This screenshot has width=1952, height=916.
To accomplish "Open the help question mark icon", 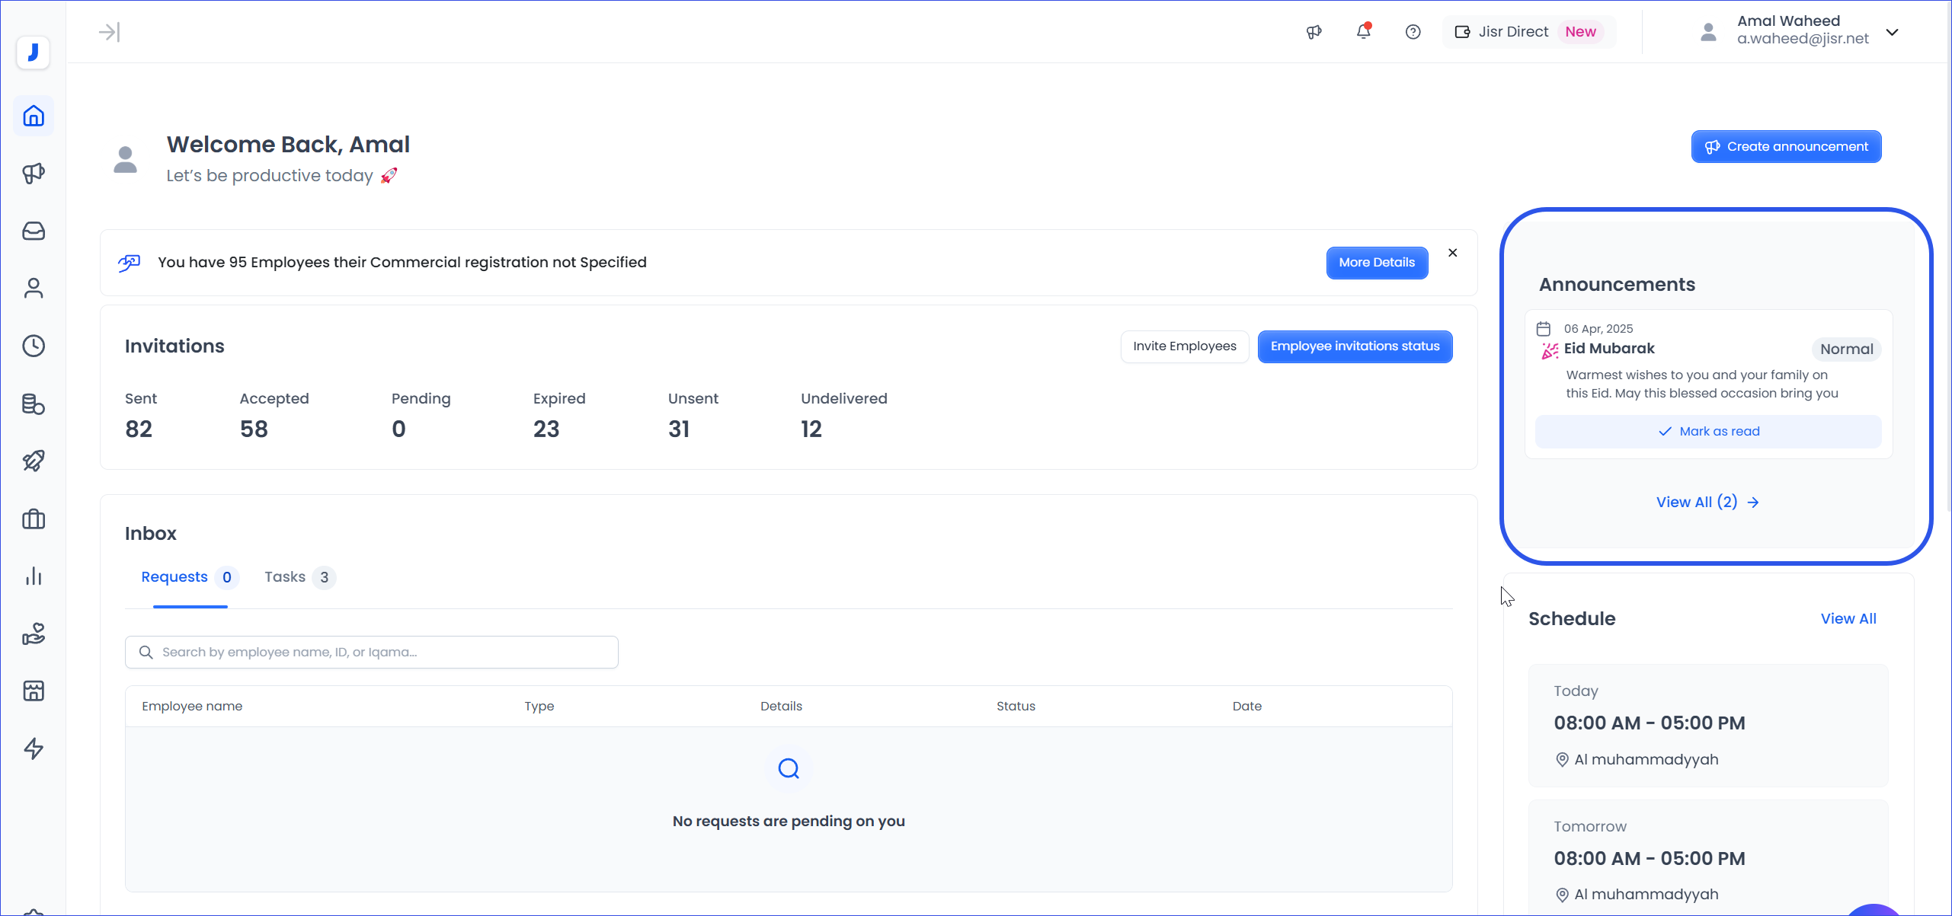I will click(1413, 31).
